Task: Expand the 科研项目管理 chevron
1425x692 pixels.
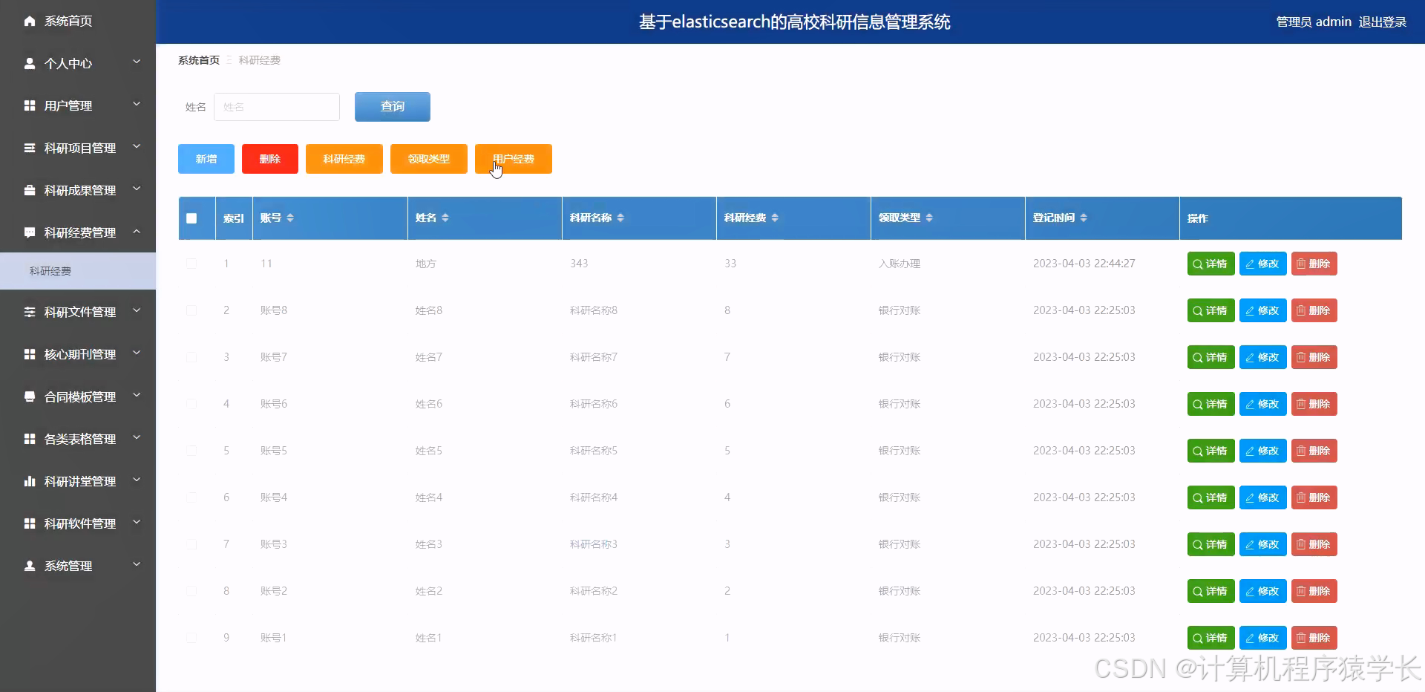Action: point(137,147)
